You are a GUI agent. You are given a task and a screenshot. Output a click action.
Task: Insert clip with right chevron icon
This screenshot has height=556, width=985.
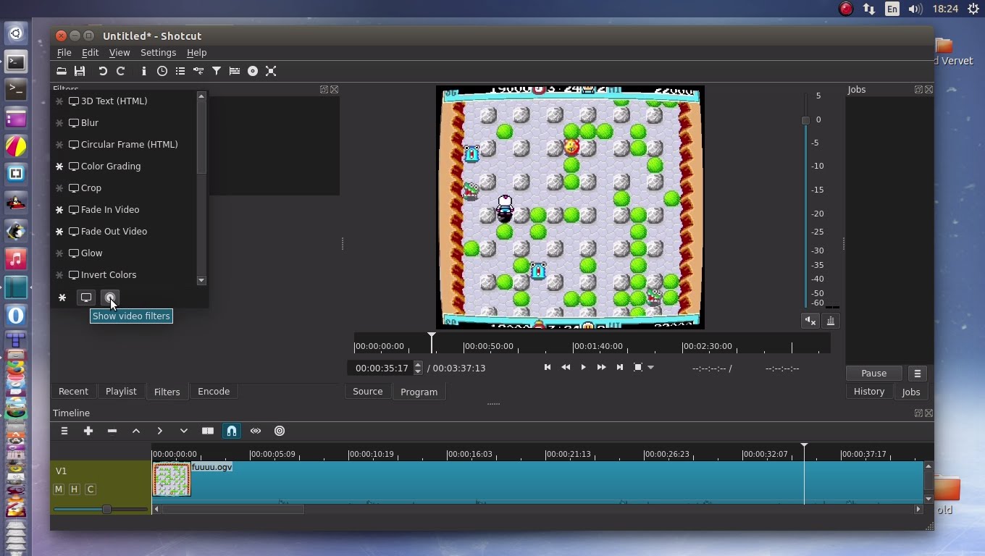160,431
